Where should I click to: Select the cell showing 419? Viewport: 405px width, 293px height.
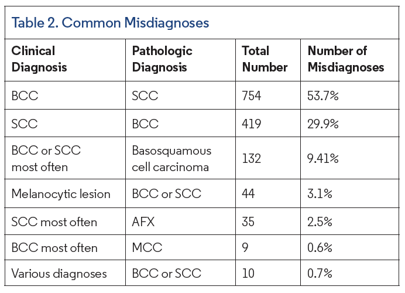point(251,124)
